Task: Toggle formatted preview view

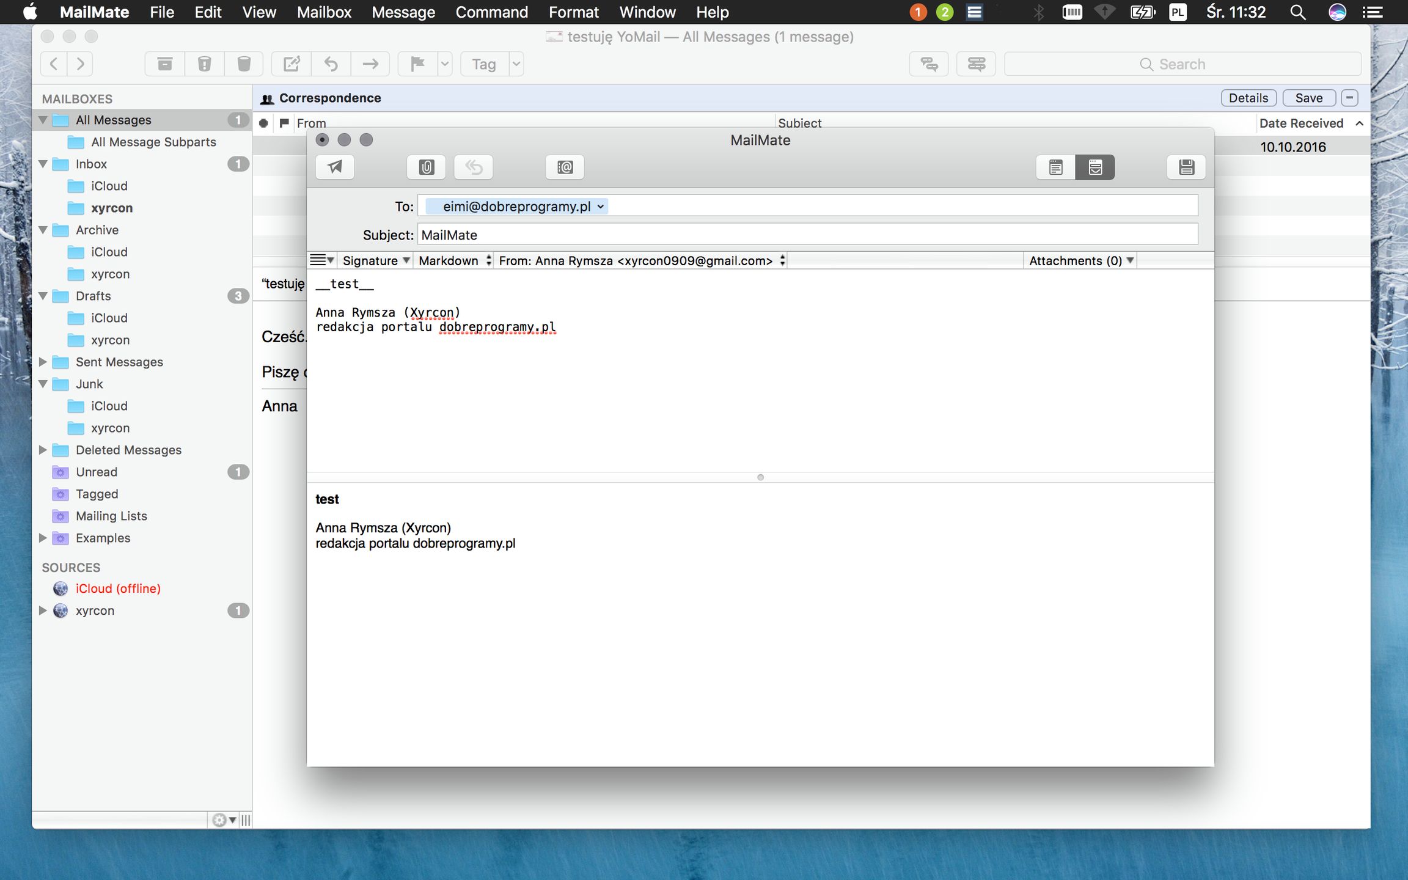Action: [x=1096, y=167]
